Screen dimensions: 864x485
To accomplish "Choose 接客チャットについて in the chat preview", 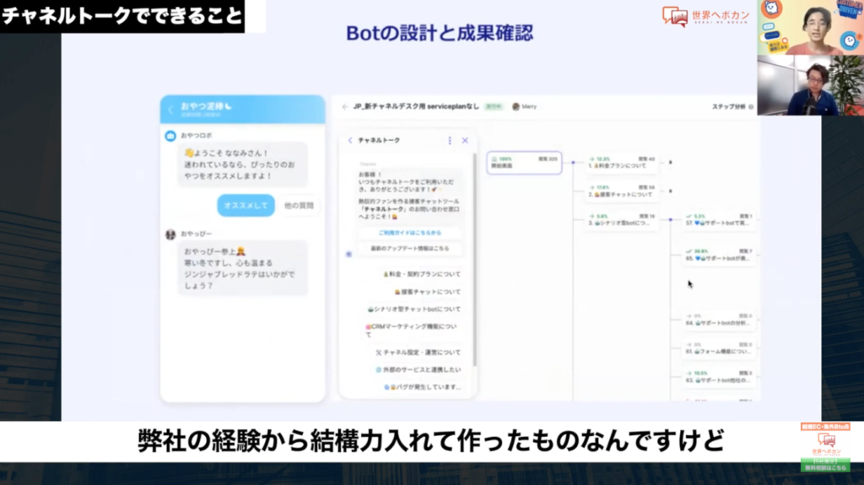I will click(427, 292).
